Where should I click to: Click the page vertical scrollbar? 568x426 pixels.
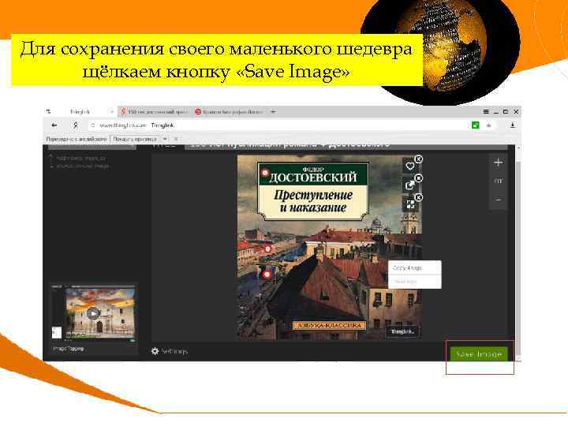point(518,253)
